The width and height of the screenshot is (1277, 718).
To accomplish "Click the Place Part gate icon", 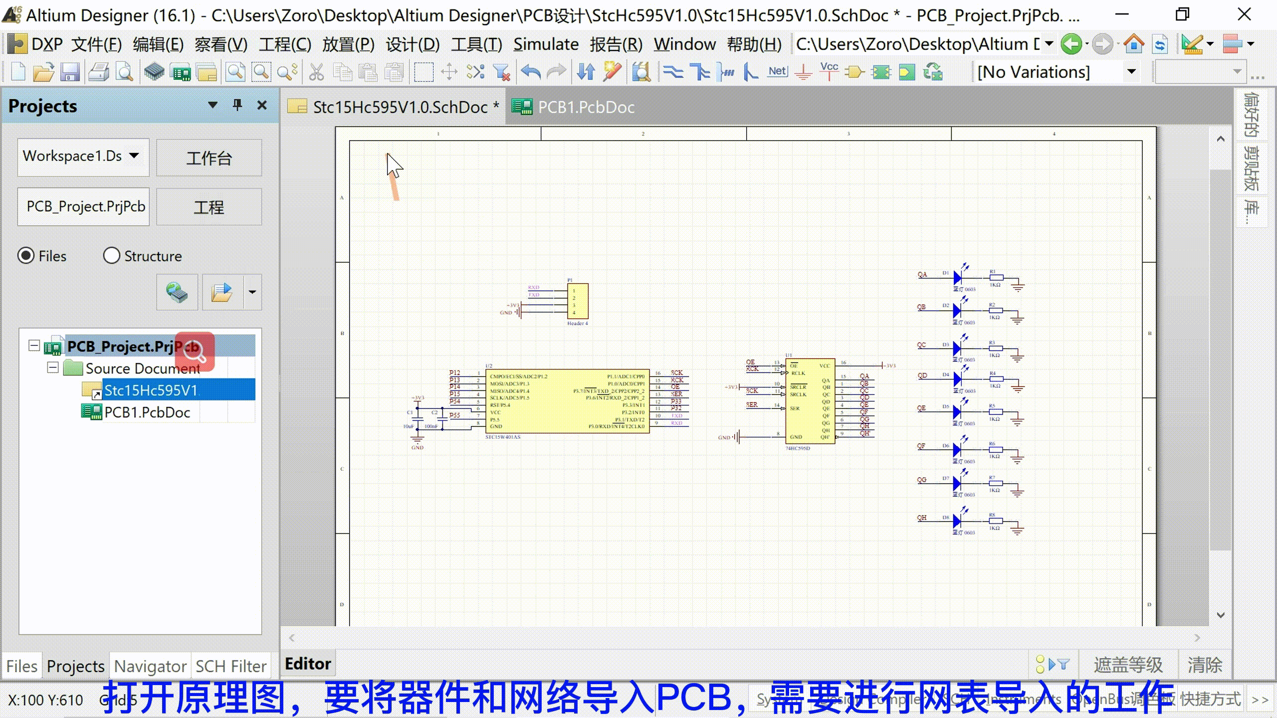I will click(x=854, y=72).
